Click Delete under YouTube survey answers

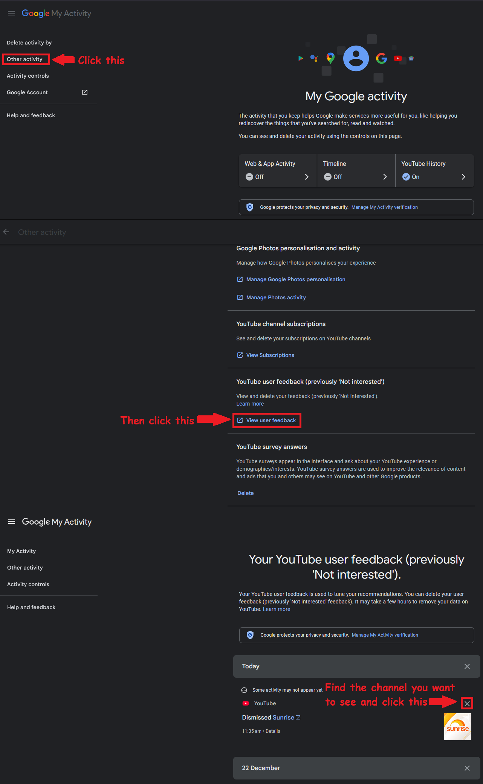[x=246, y=493]
